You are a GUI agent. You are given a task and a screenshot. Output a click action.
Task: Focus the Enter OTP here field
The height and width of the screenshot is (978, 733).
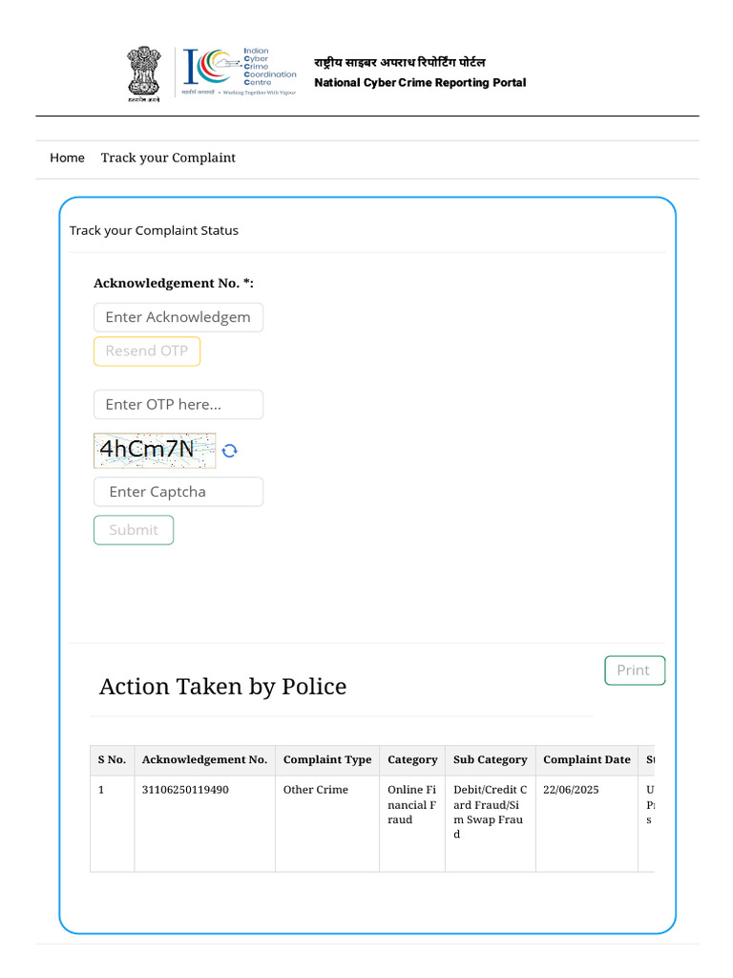click(178, 405)
